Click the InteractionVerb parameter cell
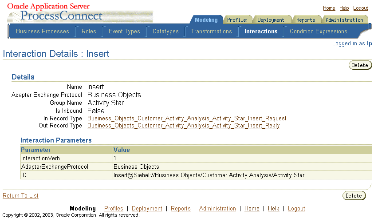 (x=67, y=159)
